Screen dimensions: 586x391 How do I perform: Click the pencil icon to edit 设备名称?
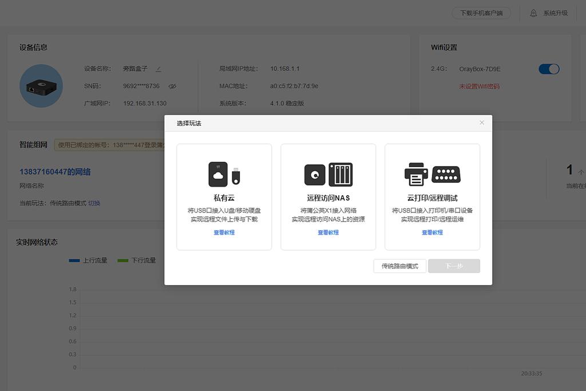(159, 69)
